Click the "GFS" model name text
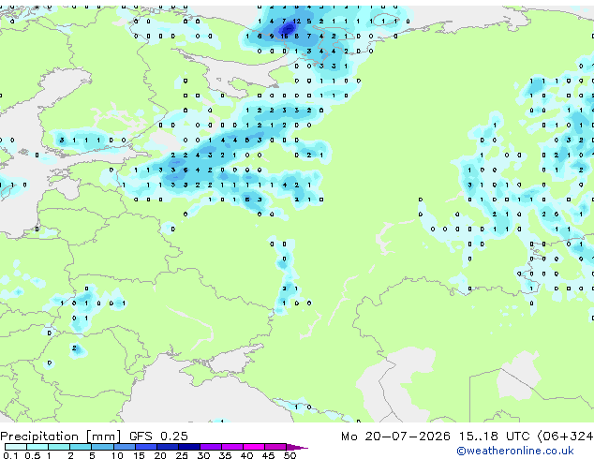 click(141, 437)
